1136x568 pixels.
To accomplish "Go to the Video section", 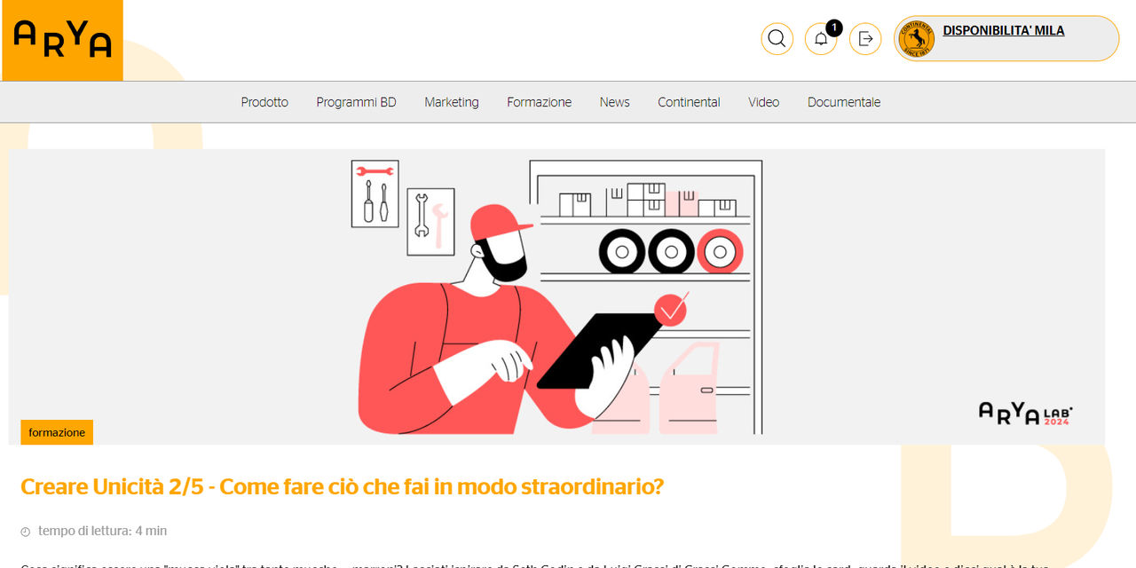I will pyautogui.click(x=763, y=102).
